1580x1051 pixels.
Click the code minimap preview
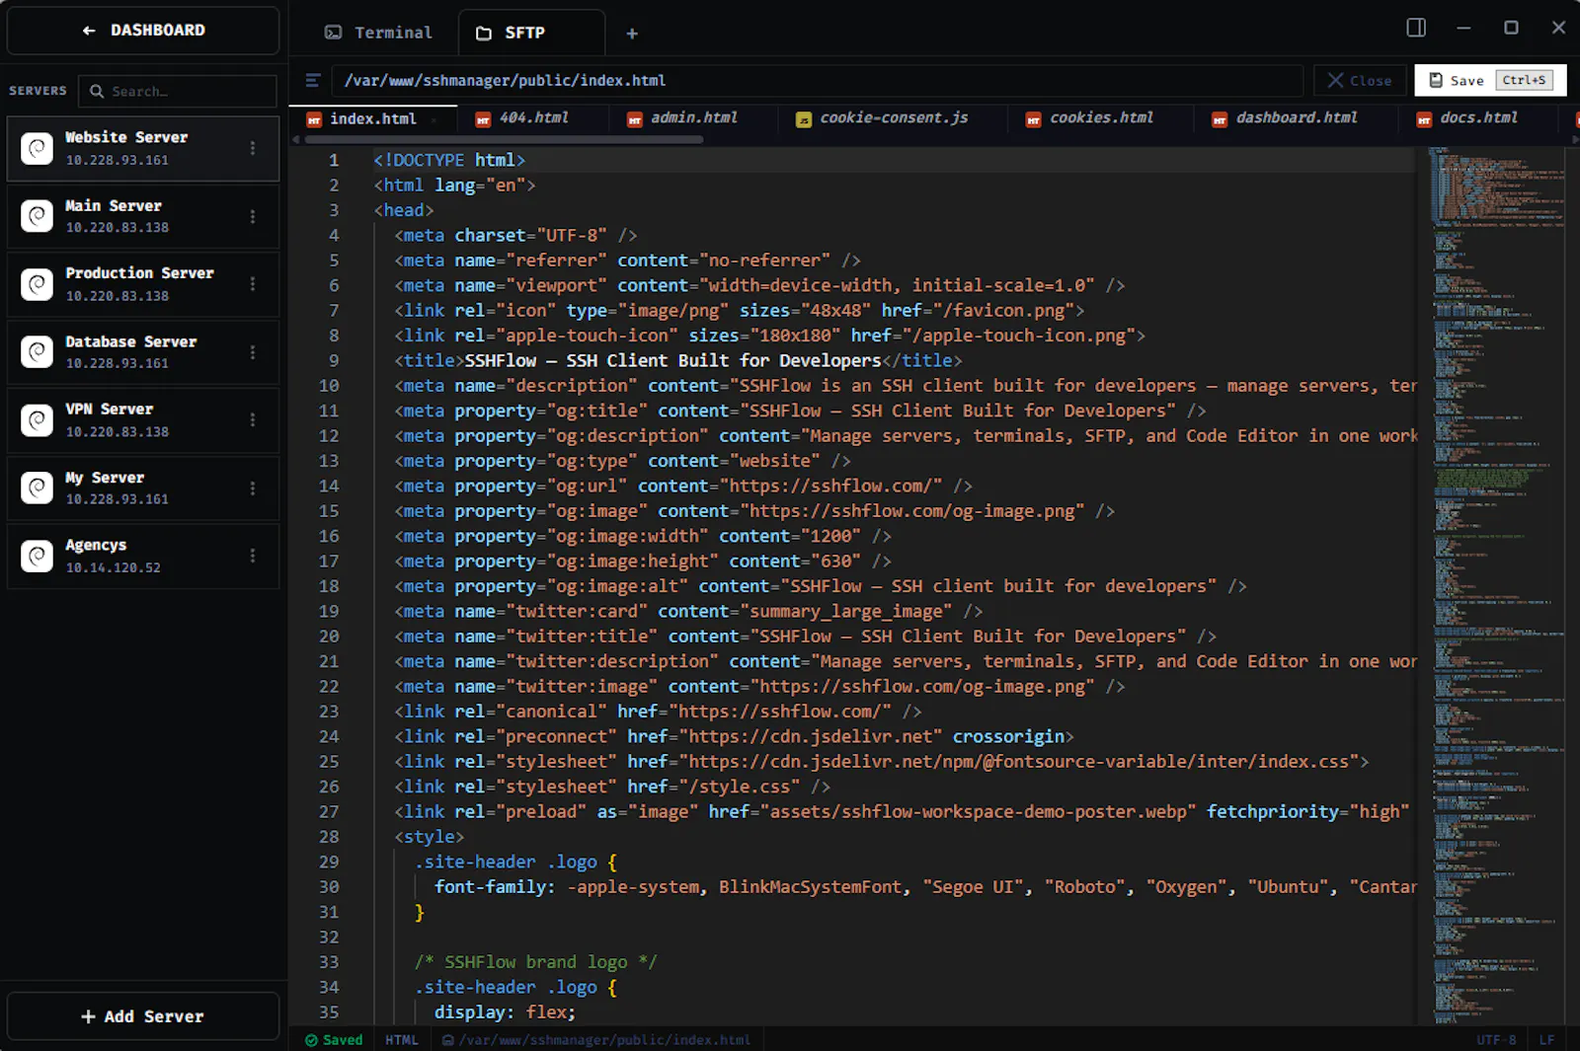[x=1497, y=584]
